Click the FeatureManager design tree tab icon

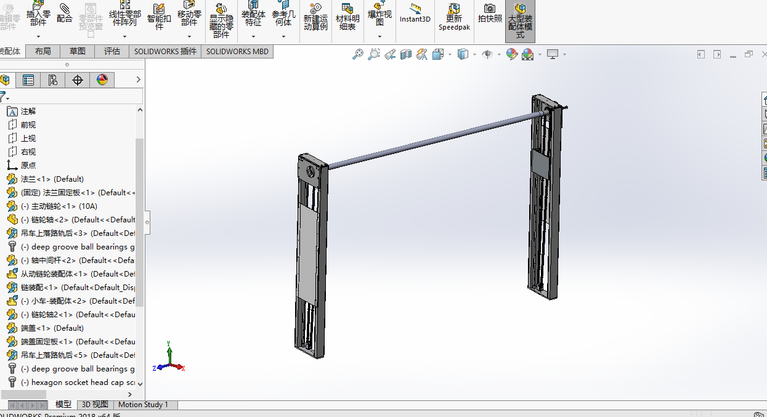coord(6,79)
